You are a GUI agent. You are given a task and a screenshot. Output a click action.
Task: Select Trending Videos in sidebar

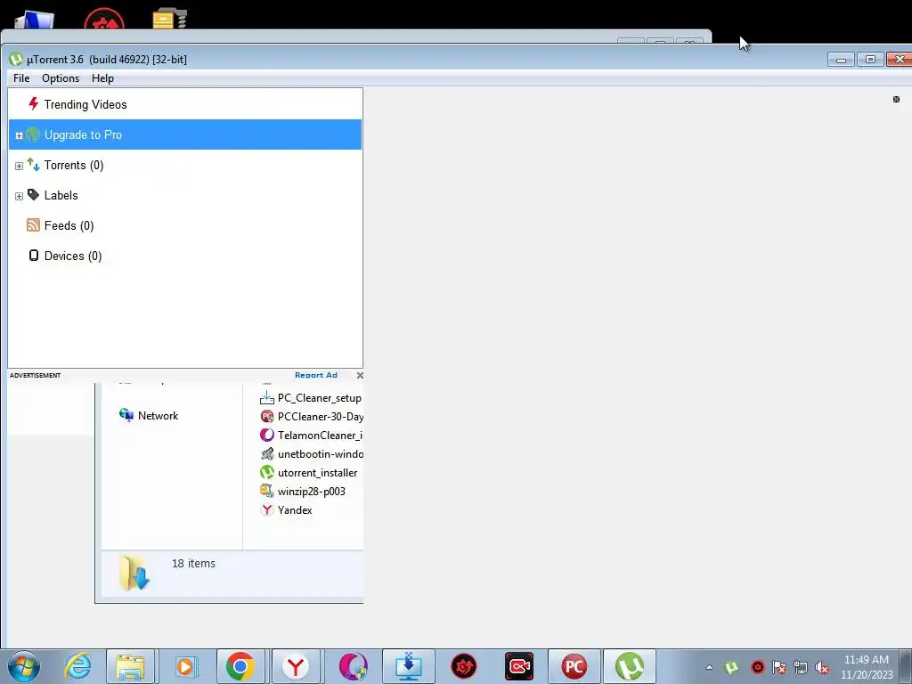185,105
